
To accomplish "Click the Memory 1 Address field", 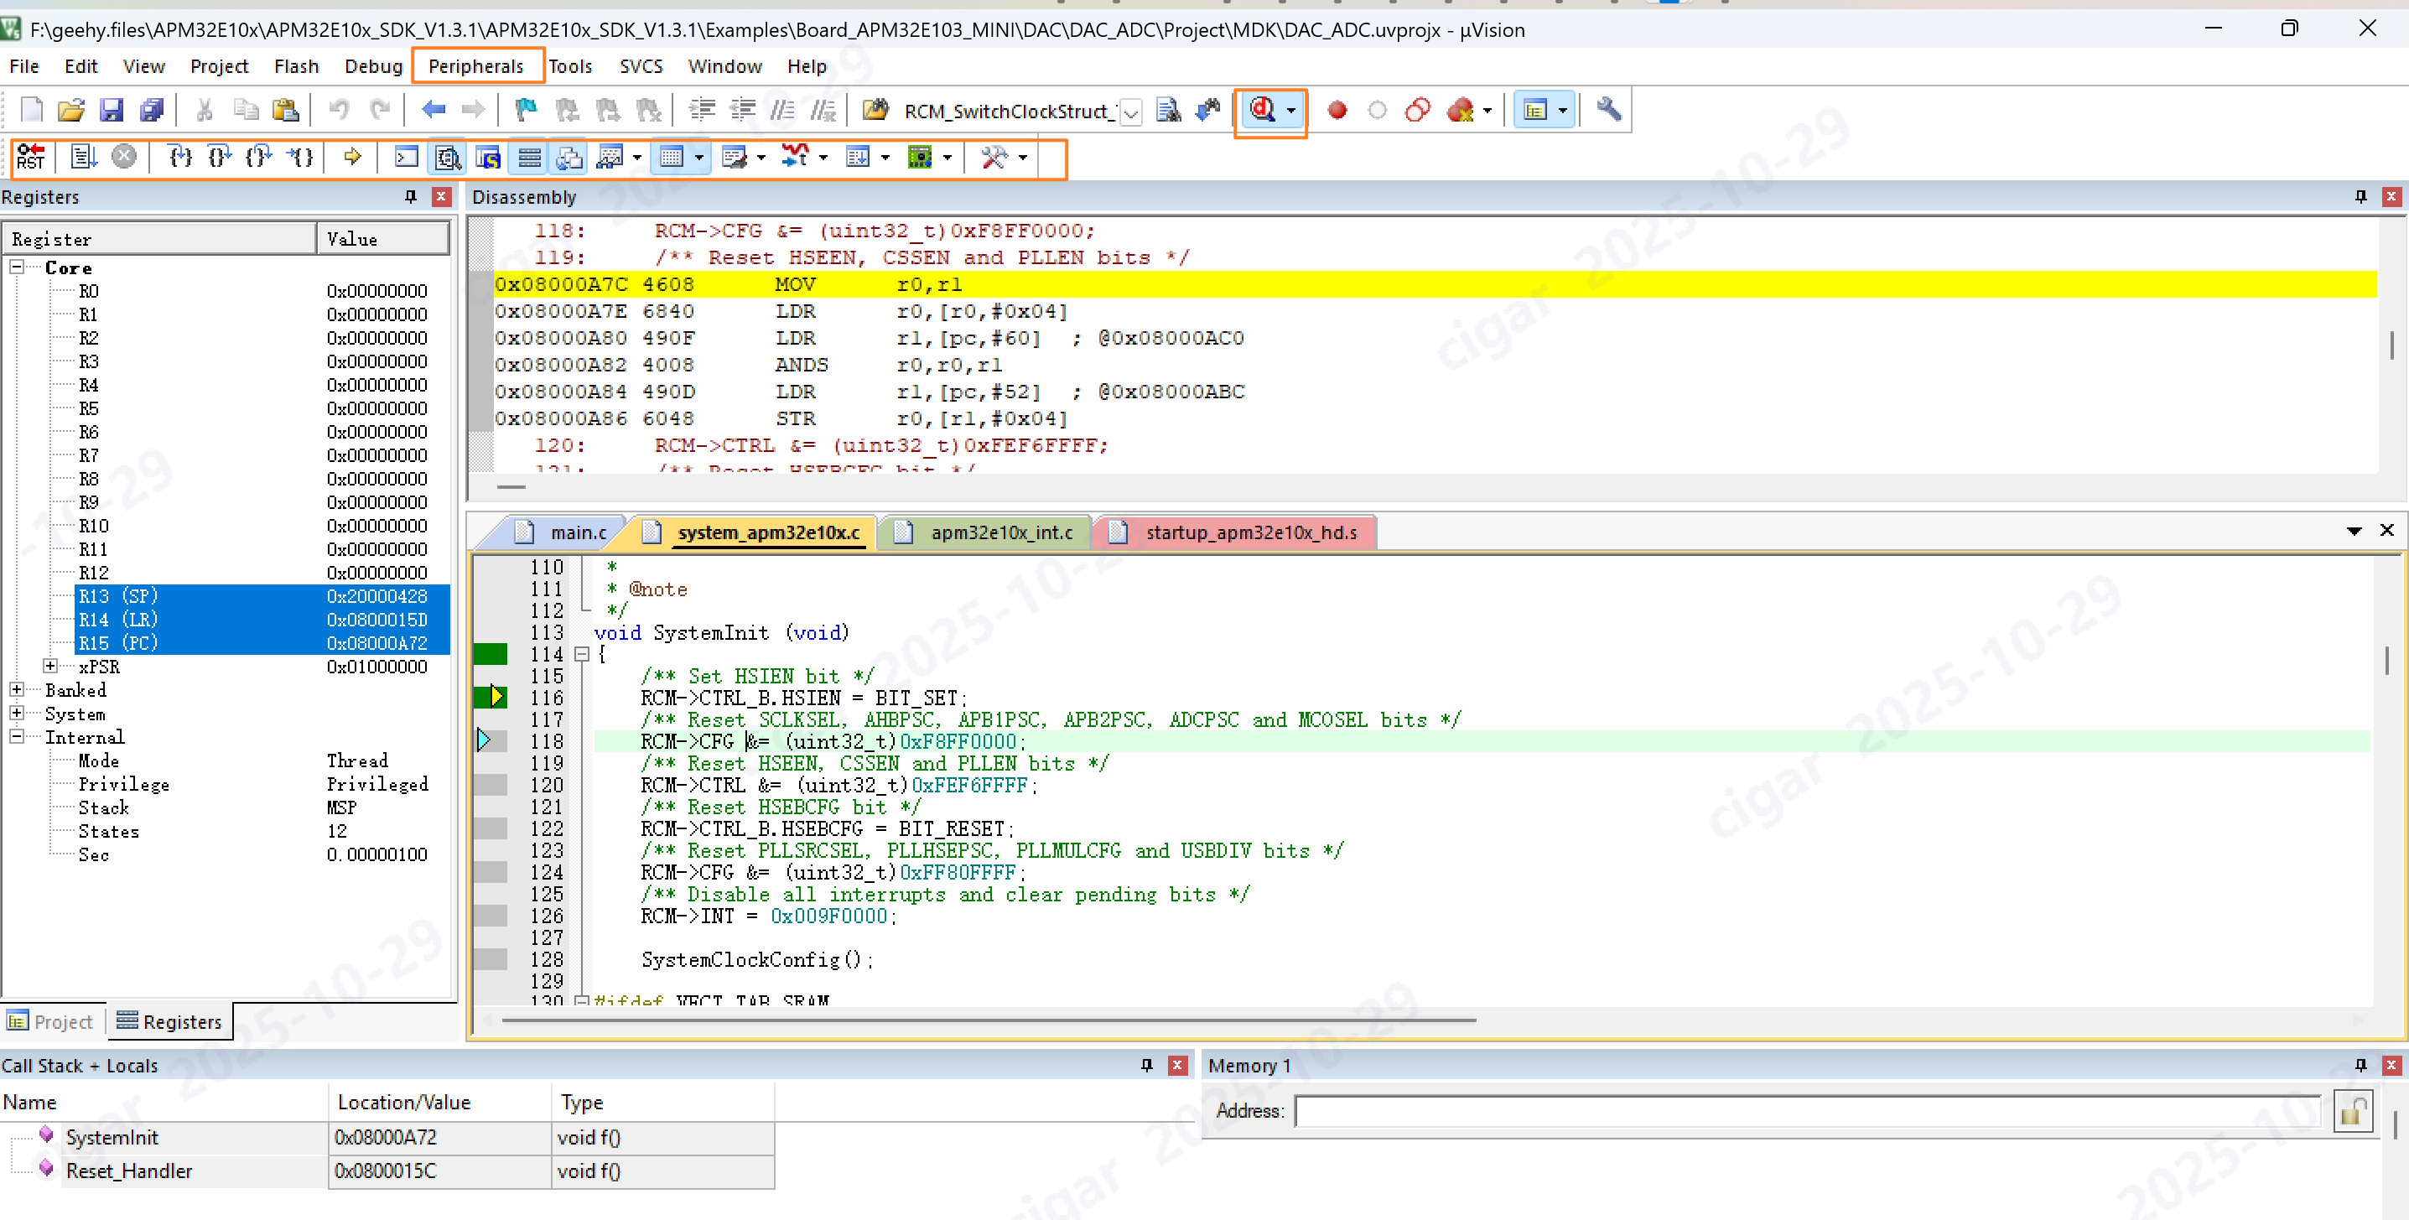I will point(1805,1112).
